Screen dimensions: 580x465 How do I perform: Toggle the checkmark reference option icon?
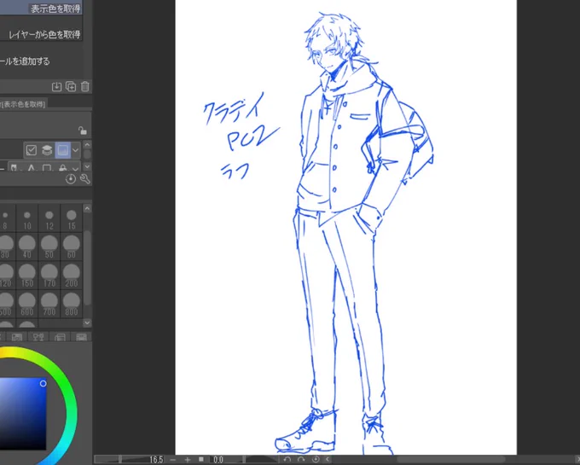coord(32,150)
